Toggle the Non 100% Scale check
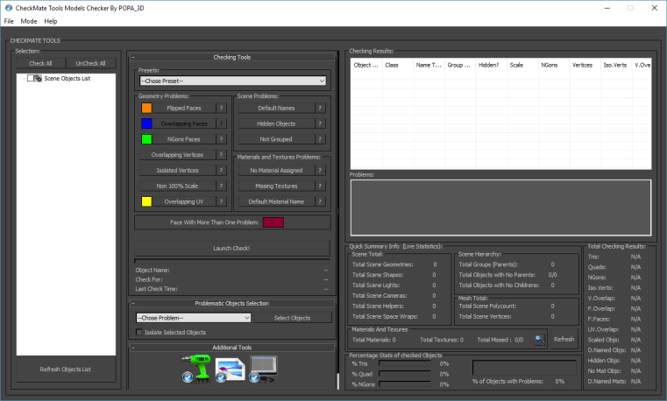Viewport: 667px width, 401px height. click(x=177, y=186)
